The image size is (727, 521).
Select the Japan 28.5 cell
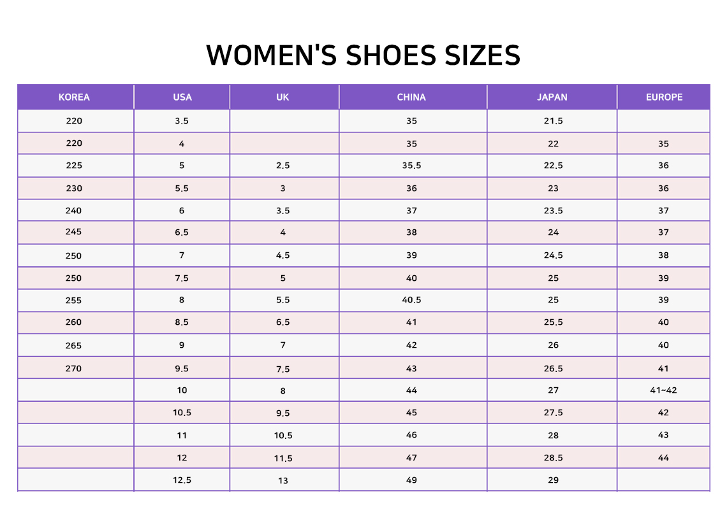point(552,457)
